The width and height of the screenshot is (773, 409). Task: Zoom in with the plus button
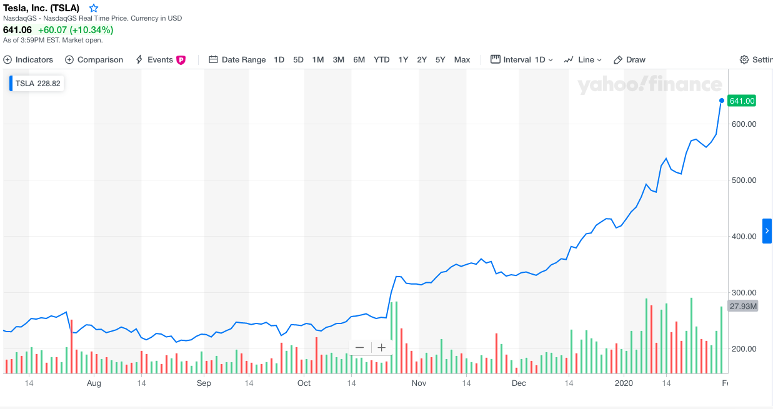coord(382,348)
